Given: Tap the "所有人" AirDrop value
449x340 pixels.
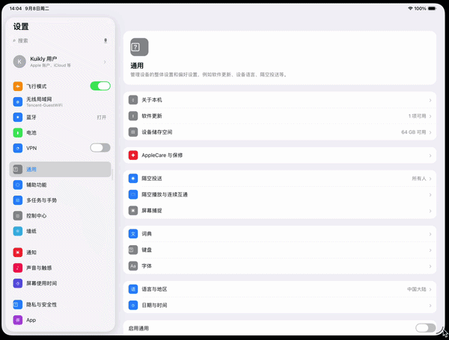Looking at the screenshot, I should click(x=419, y=179).
